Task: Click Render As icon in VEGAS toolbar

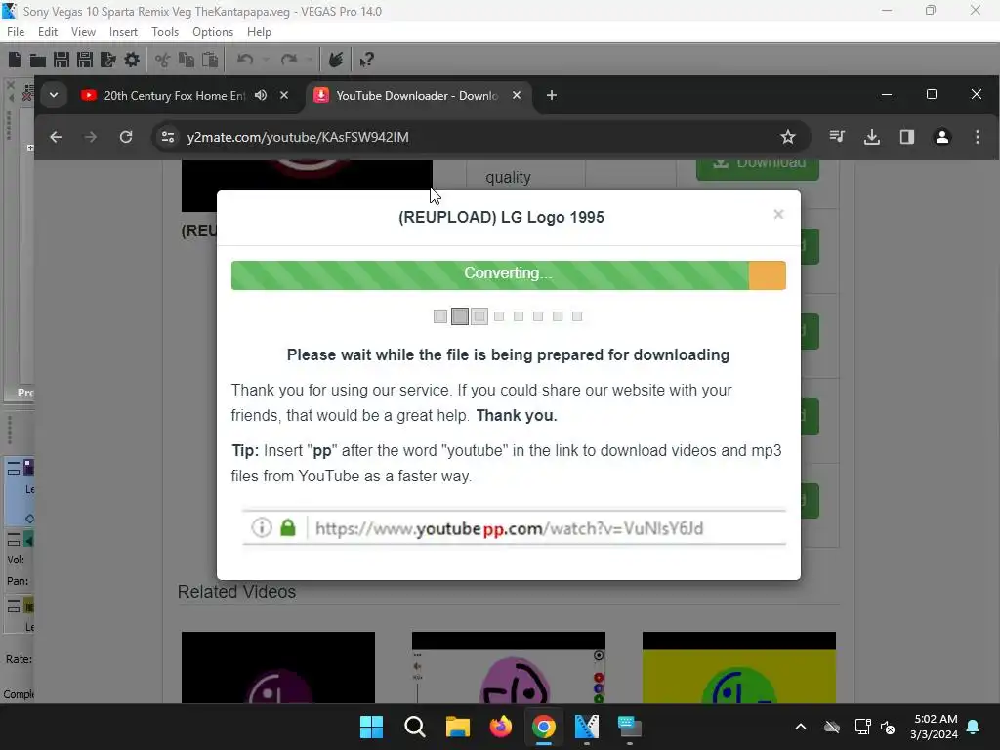Action: click(x=108, y=60)
